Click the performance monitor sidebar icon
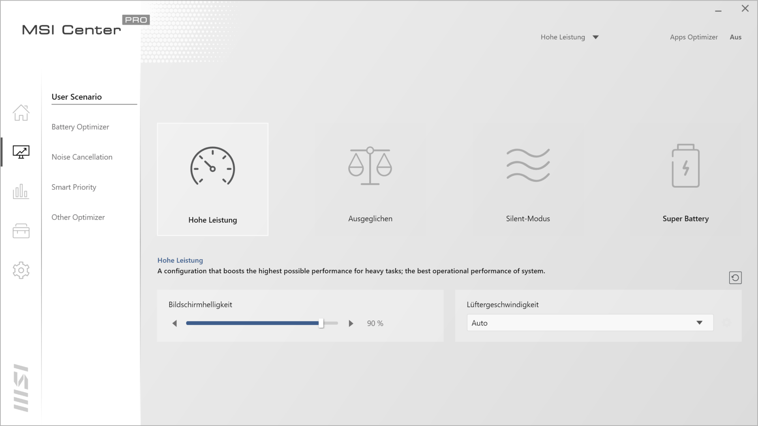Viewport: 758px width, 426px height. [21, 152]
